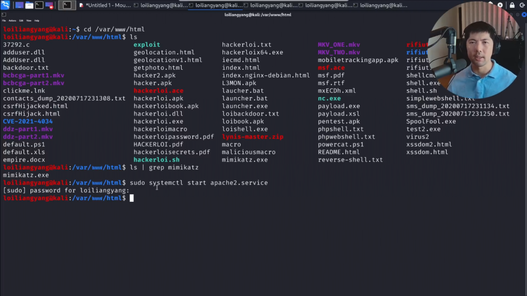This screenshot has height=296, width=527.
Task: Click hackerloi.ace file name
Action: 159,90
